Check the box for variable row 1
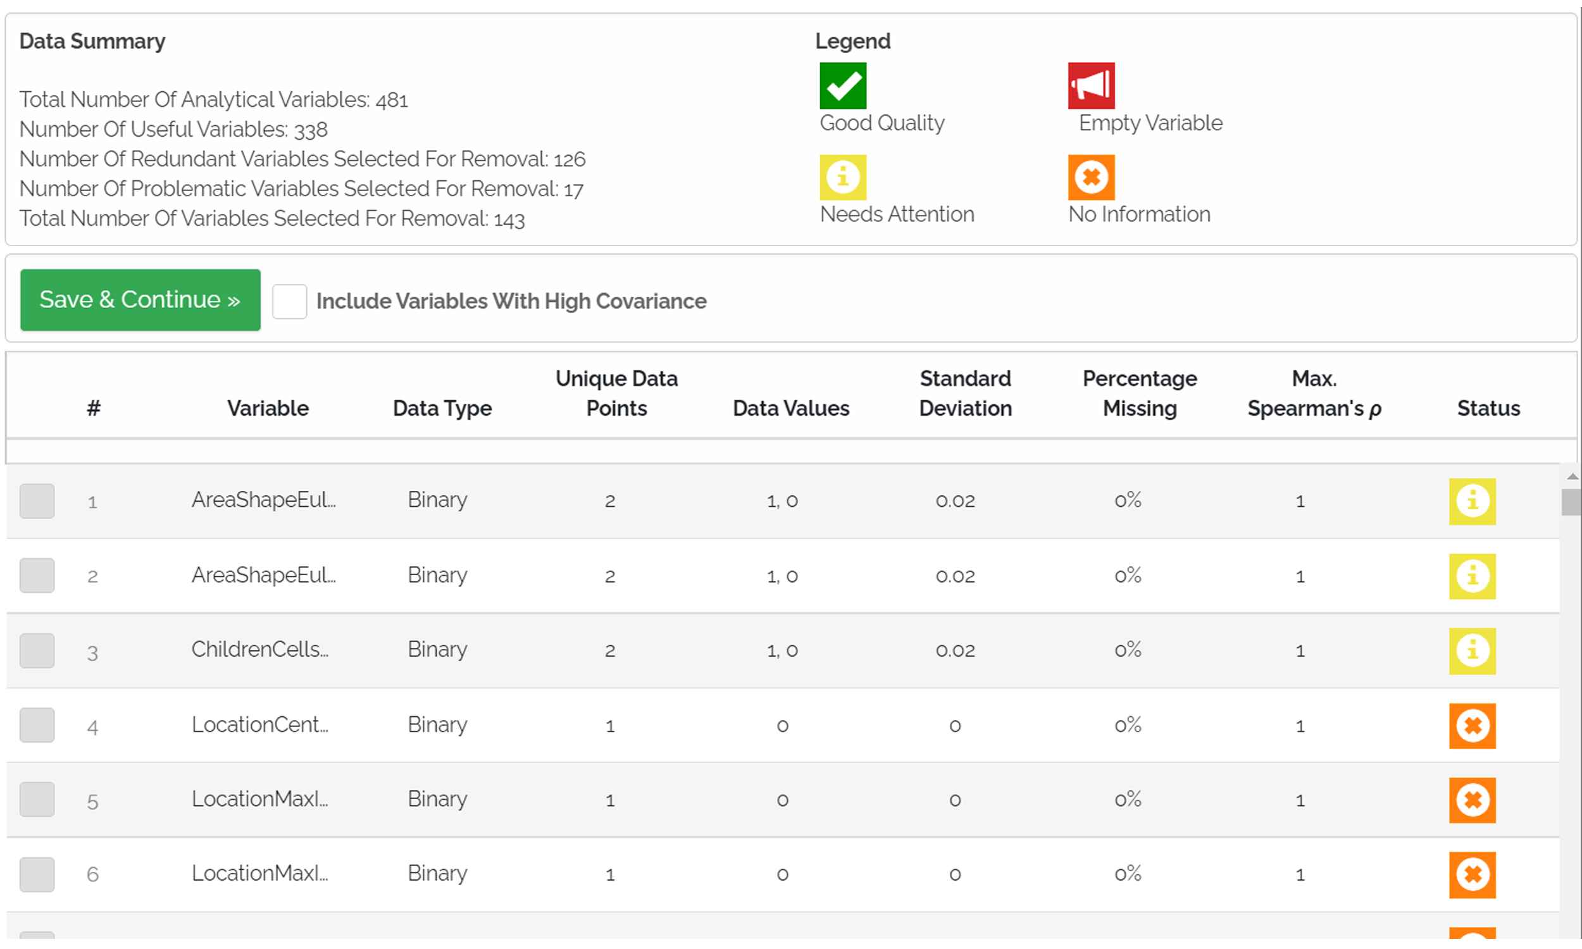This screenshot has width=1582, height=949. (x=37, y=500)
